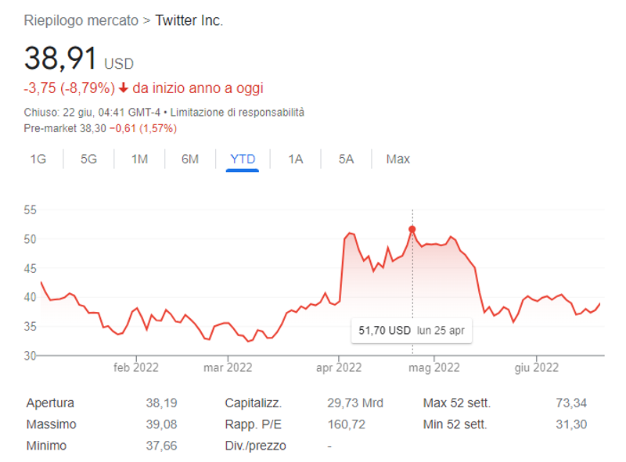Open the Riepilogo mercato breadcrumb link
The image size is (626, 462).
click(81, 20)
